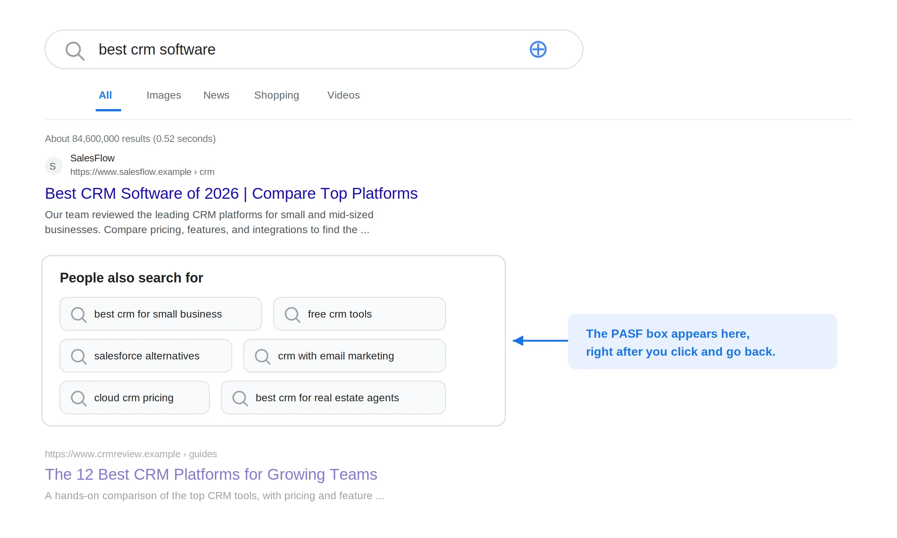Search 'best crm for small business' suggestion
This screenshot has width=897, height=538.
click(161, 314)
